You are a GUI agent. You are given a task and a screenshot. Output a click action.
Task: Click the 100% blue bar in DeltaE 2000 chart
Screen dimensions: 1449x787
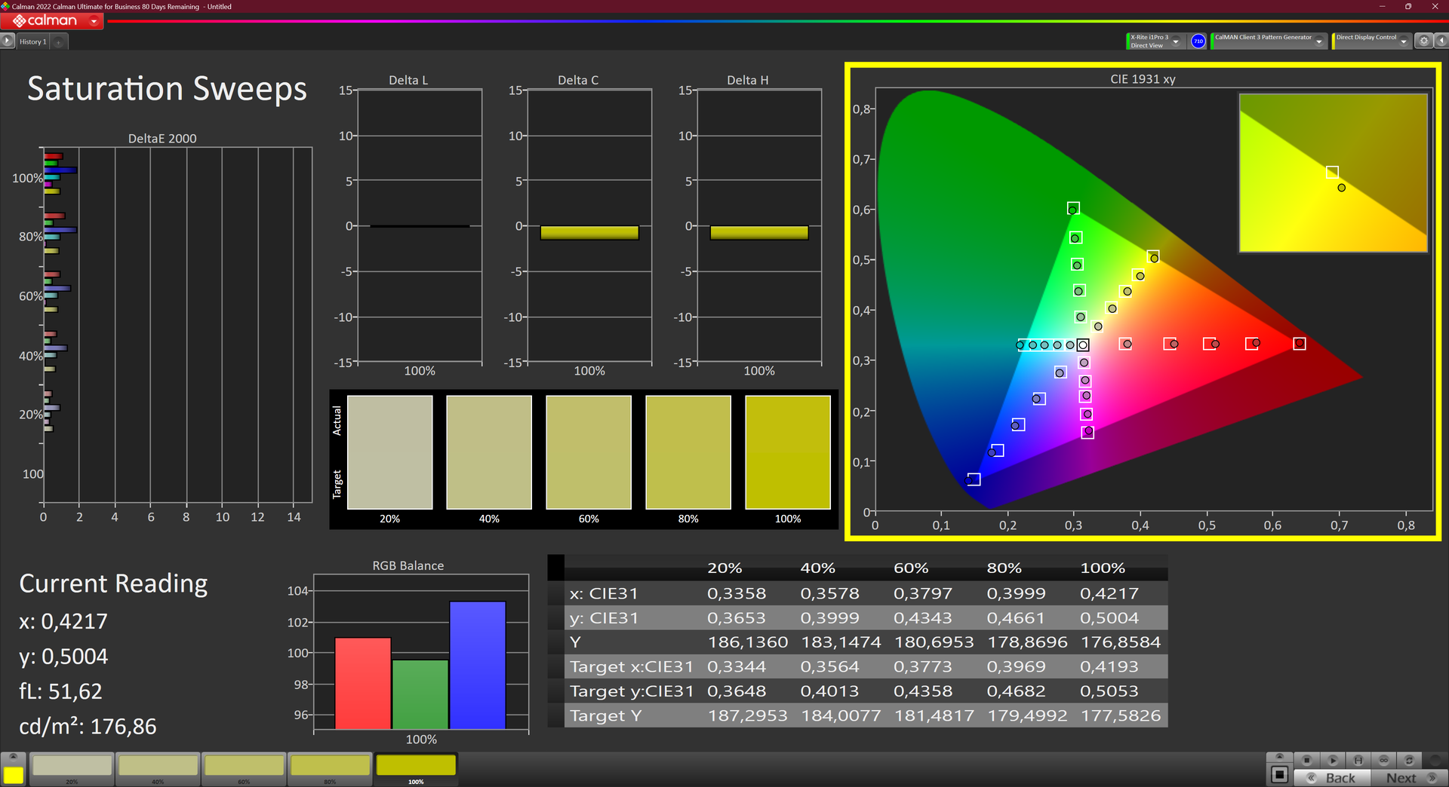(x=60, y=170)
